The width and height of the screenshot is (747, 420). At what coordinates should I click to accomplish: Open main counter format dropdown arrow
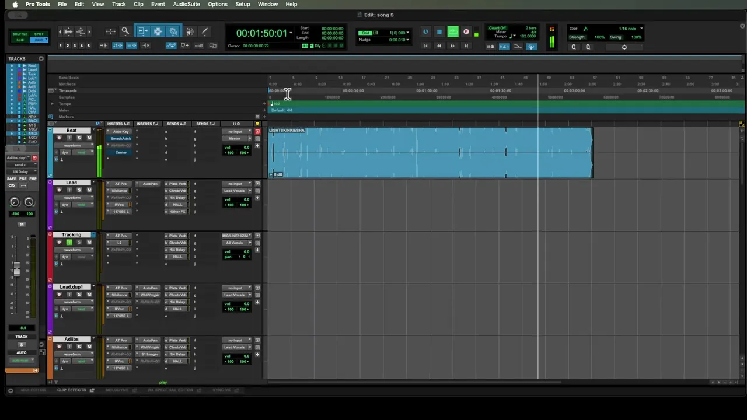[x=291, y=33]
